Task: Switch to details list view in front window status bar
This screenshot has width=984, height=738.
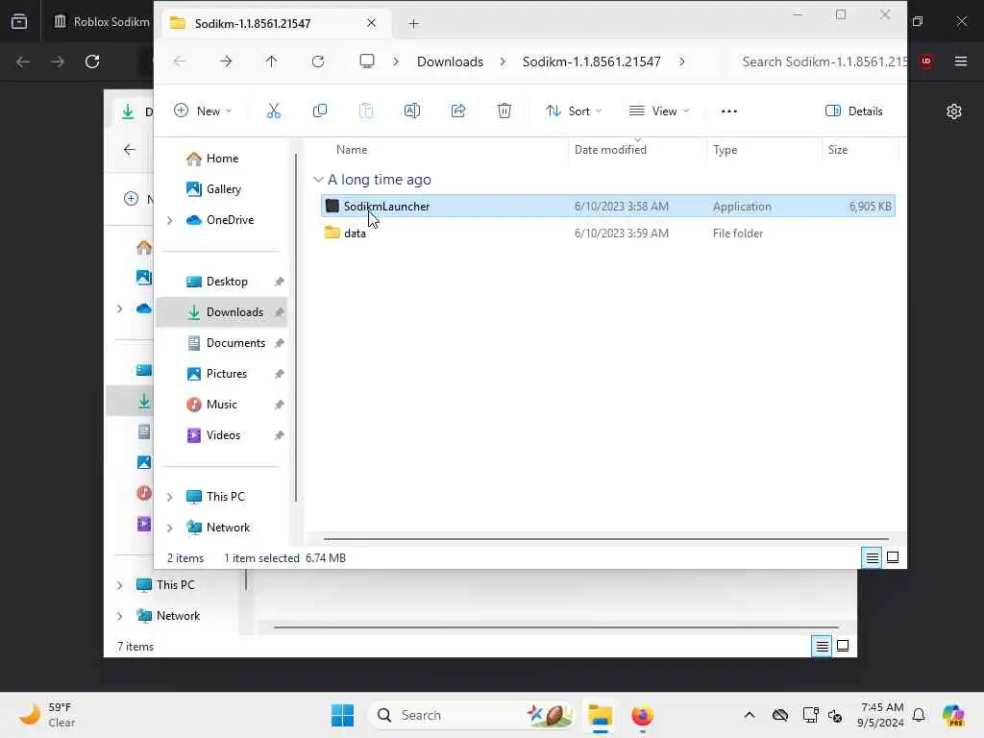Action: (x=872, y=557)
